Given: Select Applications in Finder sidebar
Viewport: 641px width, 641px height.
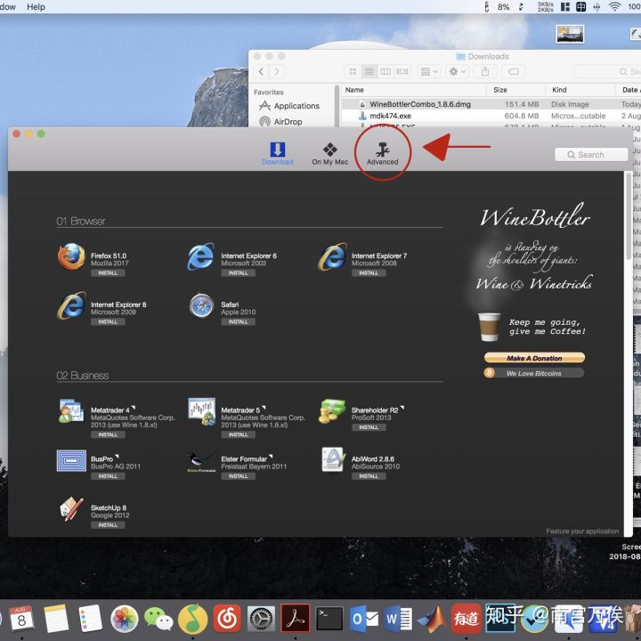Looking at the screenshot, I should pyautogui.click(x=289, y=106).
